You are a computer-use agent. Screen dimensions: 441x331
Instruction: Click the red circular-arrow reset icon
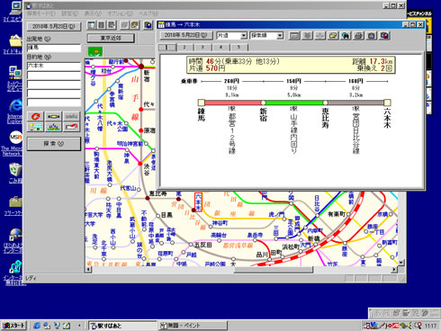(35, 116)
